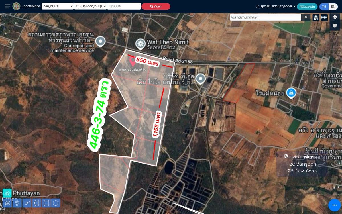Select the rectangle drawing tool
Viewport: 342px width, 214px height.
point(46,203)
